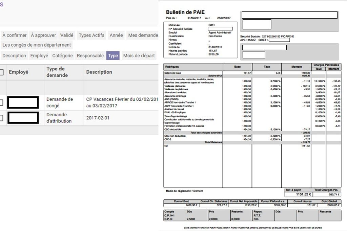
Task: Apply the "À approuver" filter
Action: coord(43,35)
